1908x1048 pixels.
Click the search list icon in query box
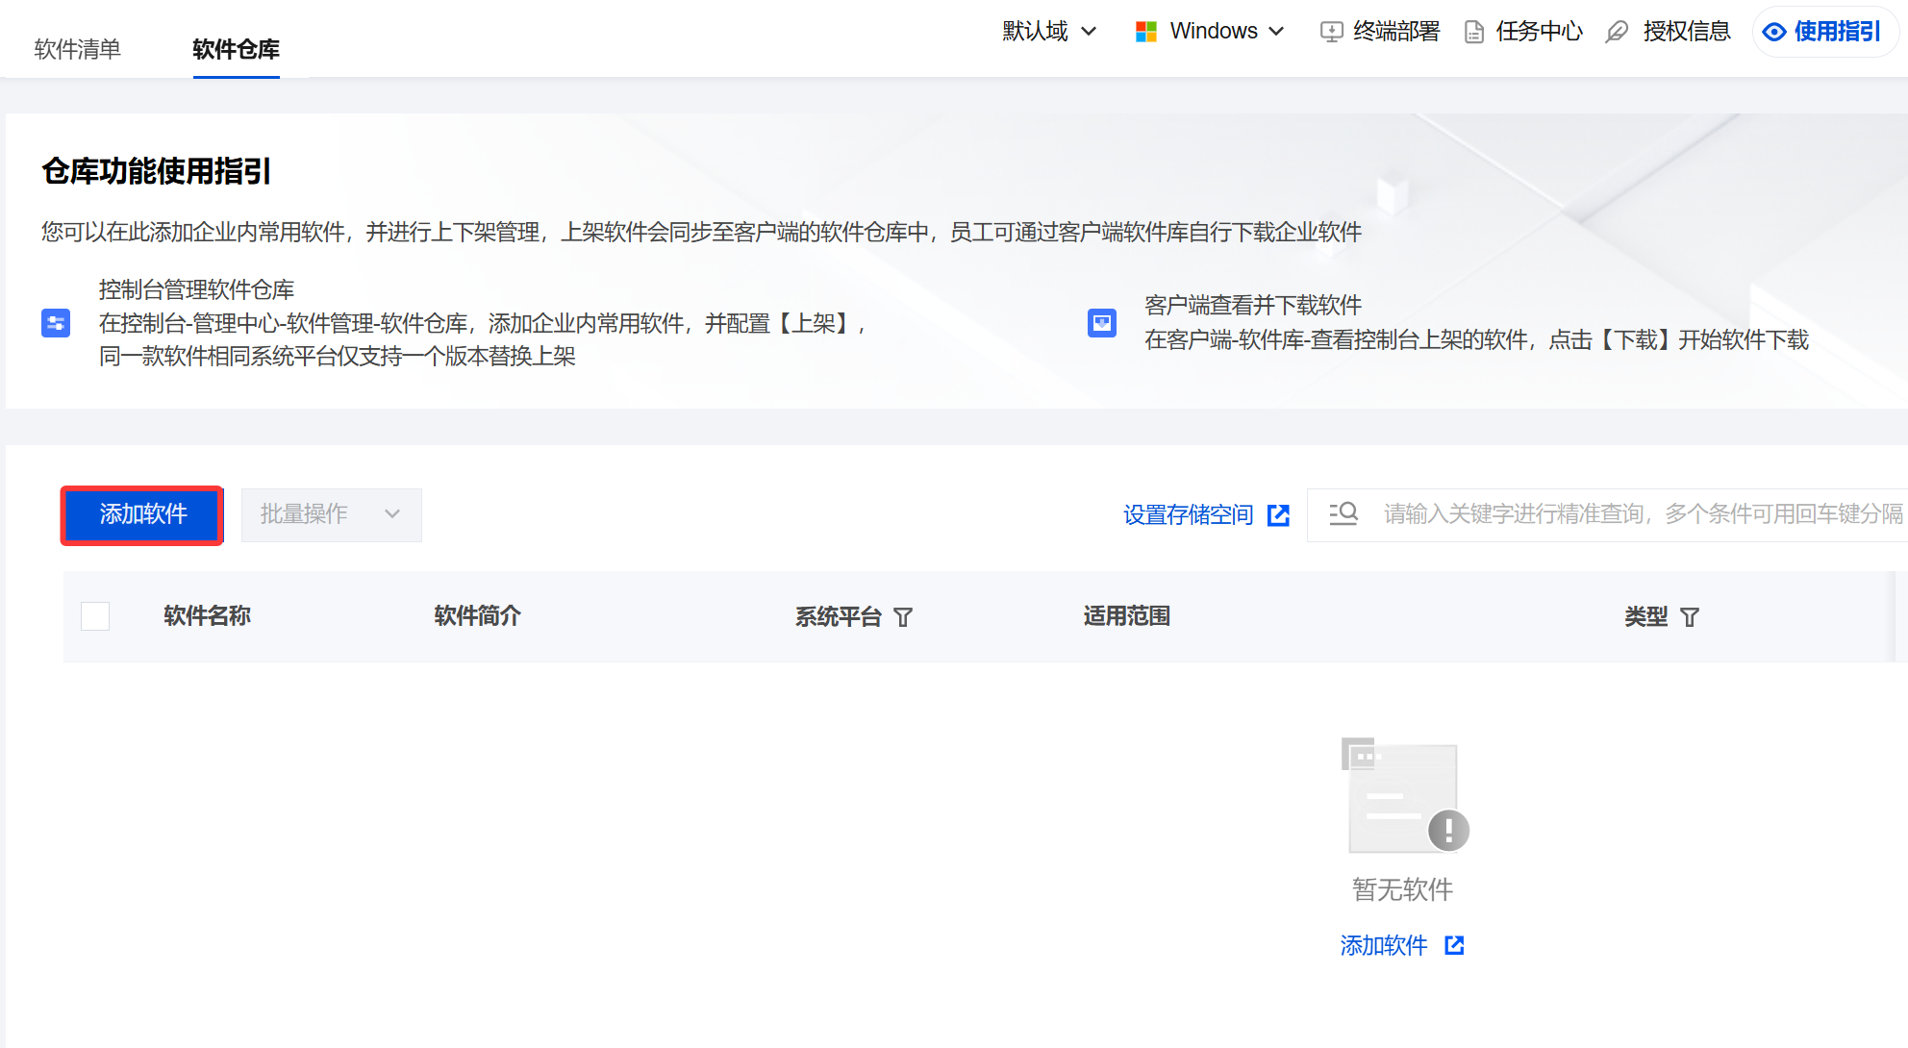click(x=1343, y=513)
